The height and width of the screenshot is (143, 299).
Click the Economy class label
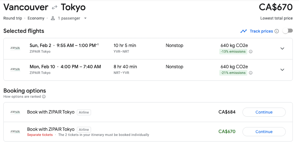36,18
